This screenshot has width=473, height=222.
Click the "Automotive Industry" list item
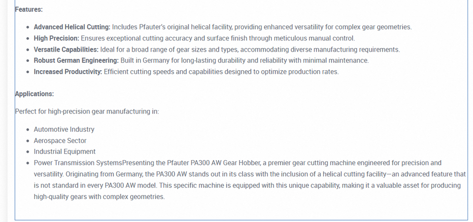64,130
